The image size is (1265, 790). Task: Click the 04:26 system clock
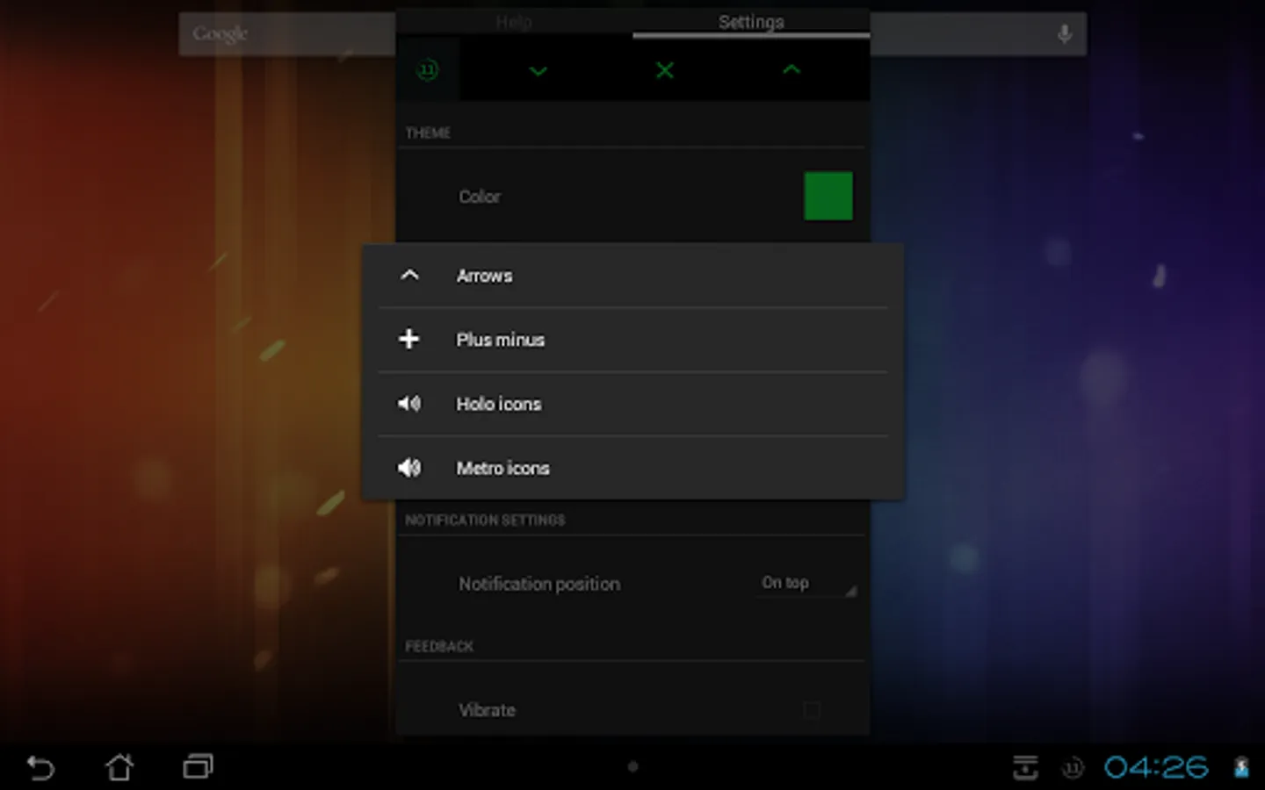(1156, 768)
